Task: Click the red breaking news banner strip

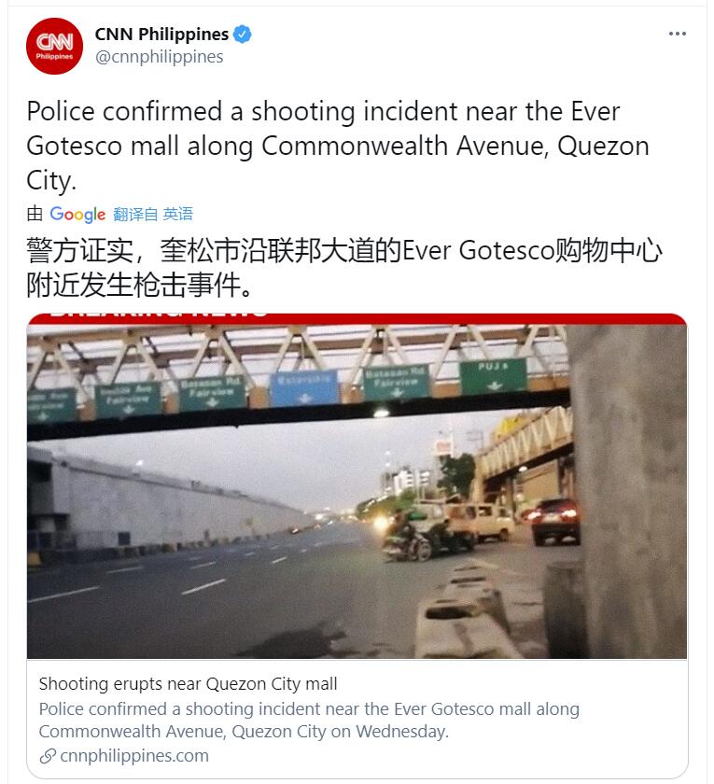Action: (x=357, y=319)
